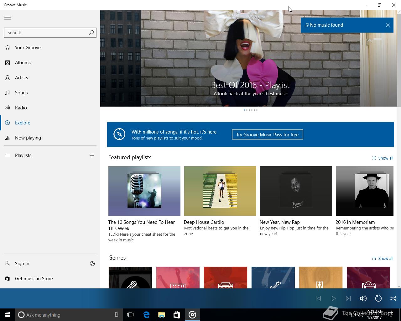Show all genres
Screen dimensions: 401x321
click(383, 258)
